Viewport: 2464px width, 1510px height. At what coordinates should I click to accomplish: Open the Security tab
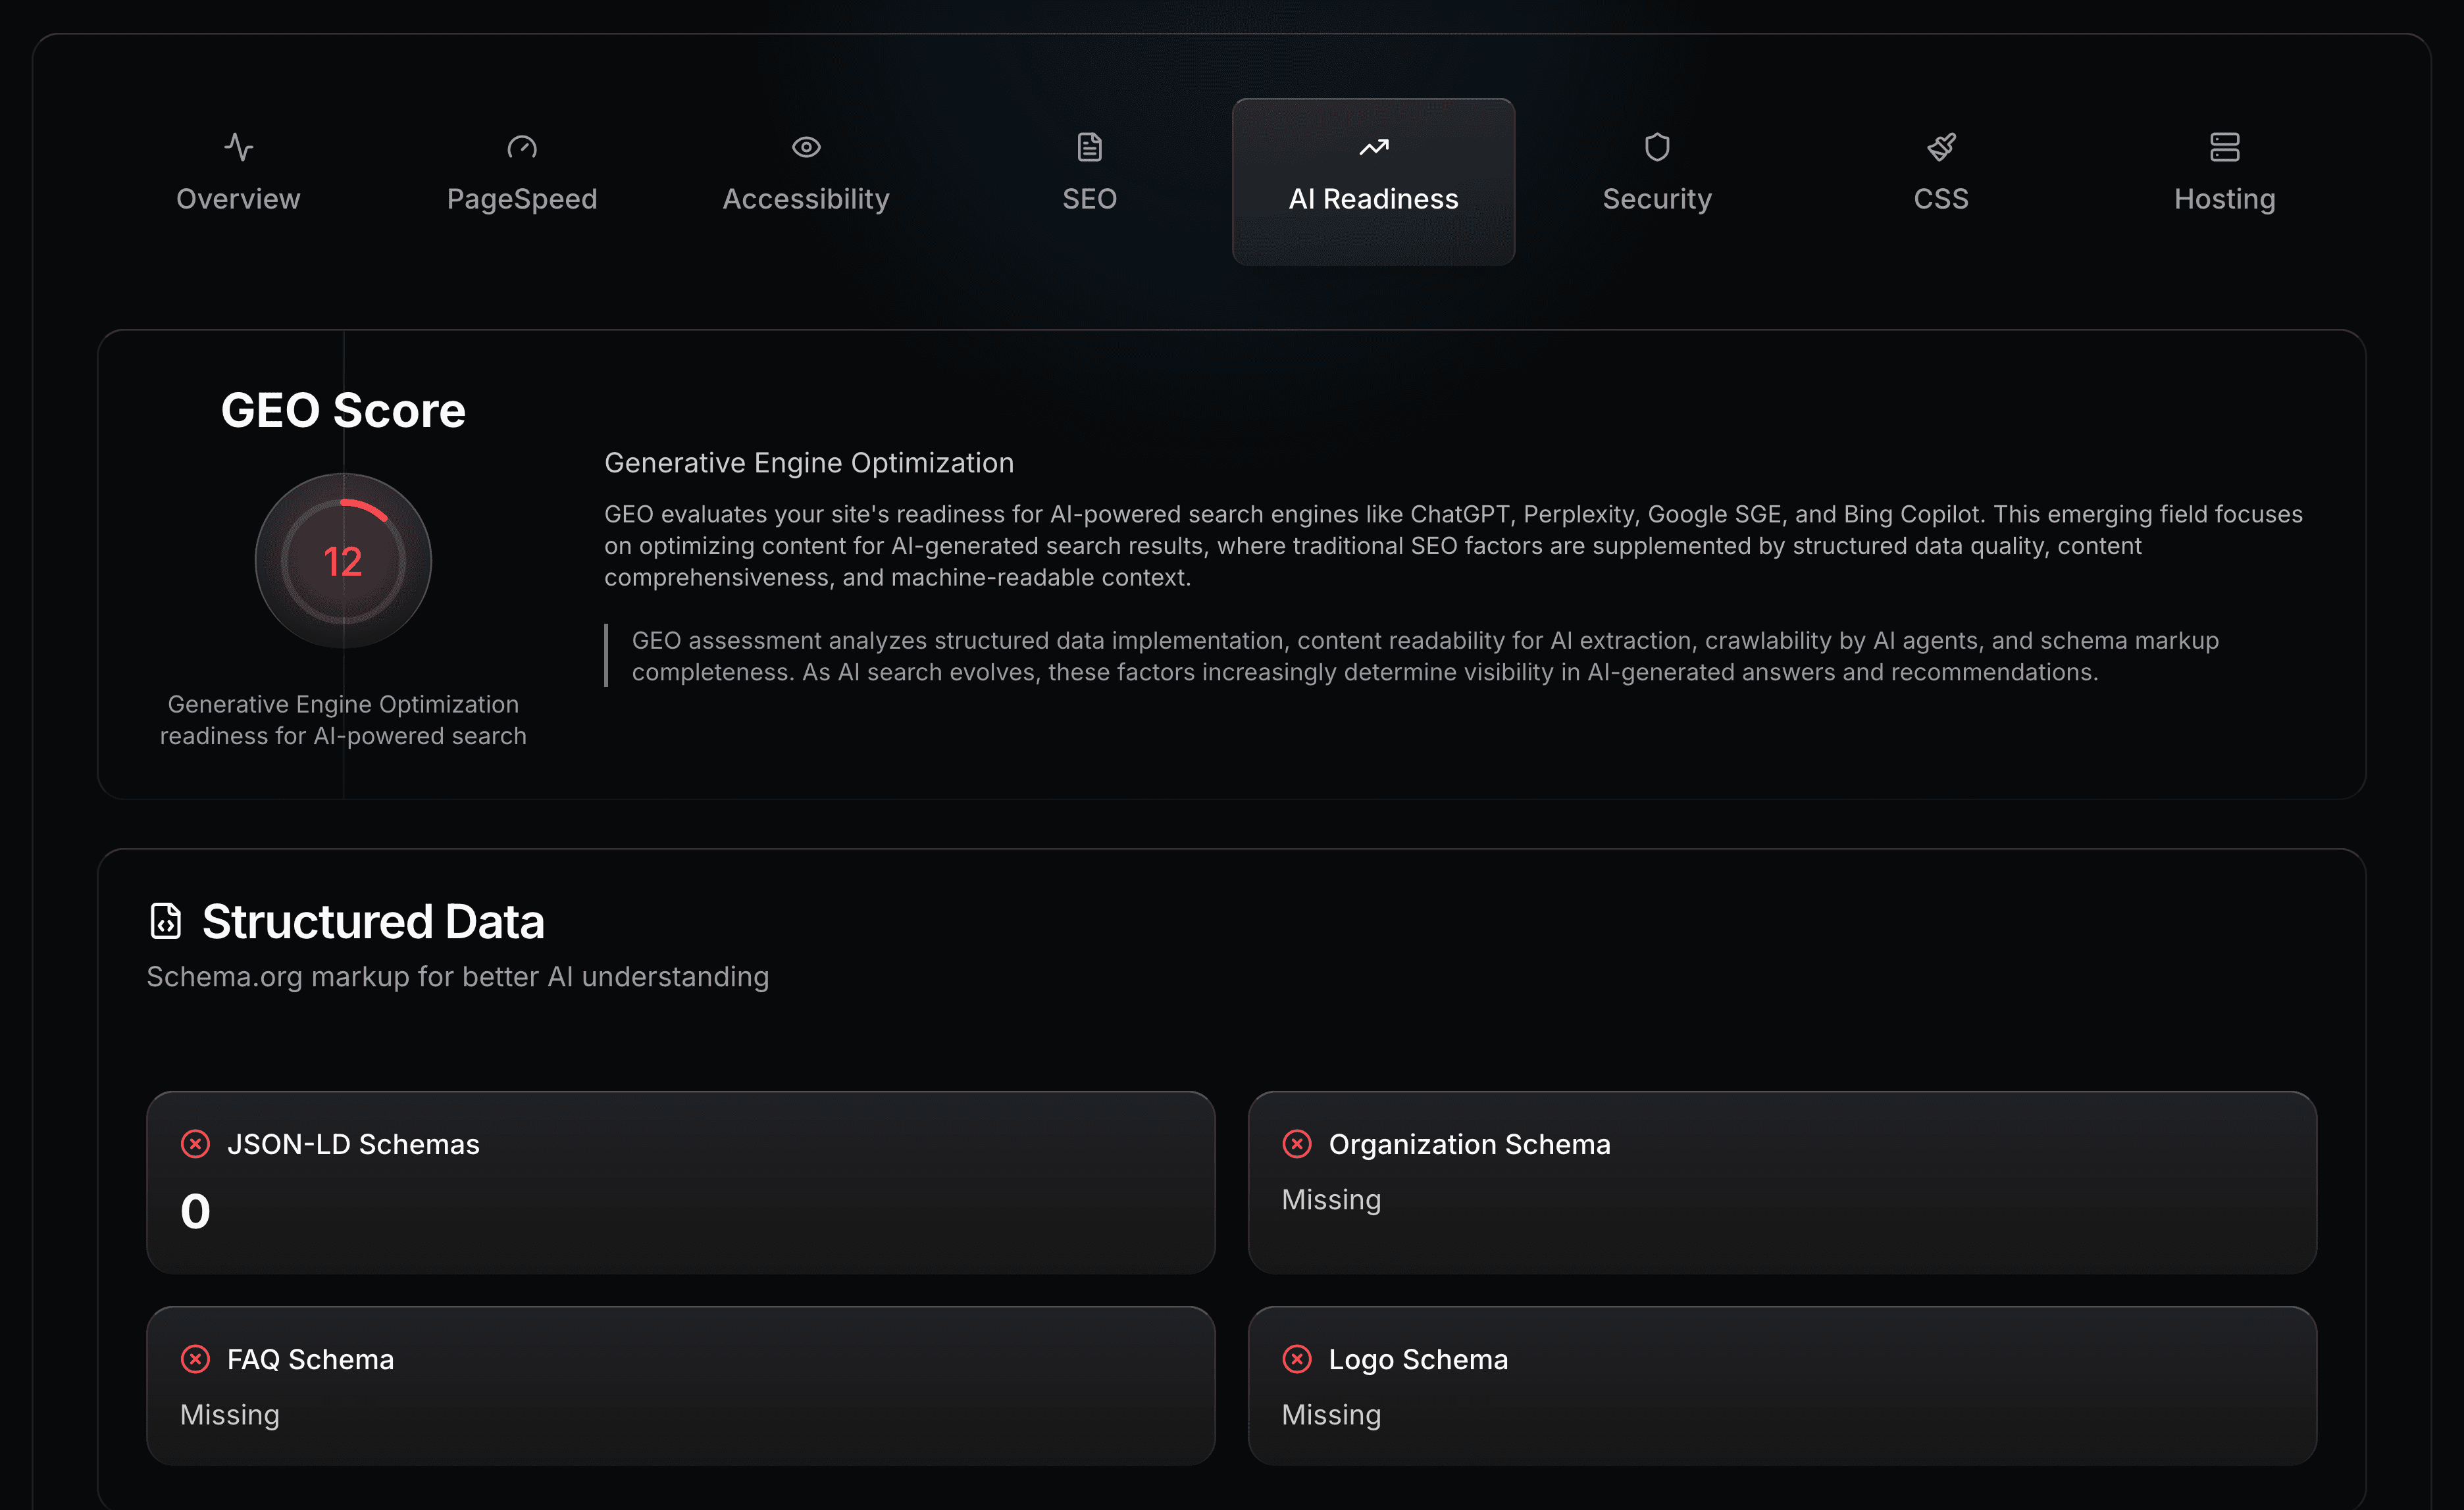click(x=1657, y=181)
